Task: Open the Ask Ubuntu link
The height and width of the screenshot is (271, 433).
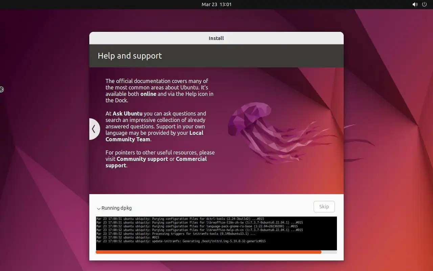Action: (128, 113)
